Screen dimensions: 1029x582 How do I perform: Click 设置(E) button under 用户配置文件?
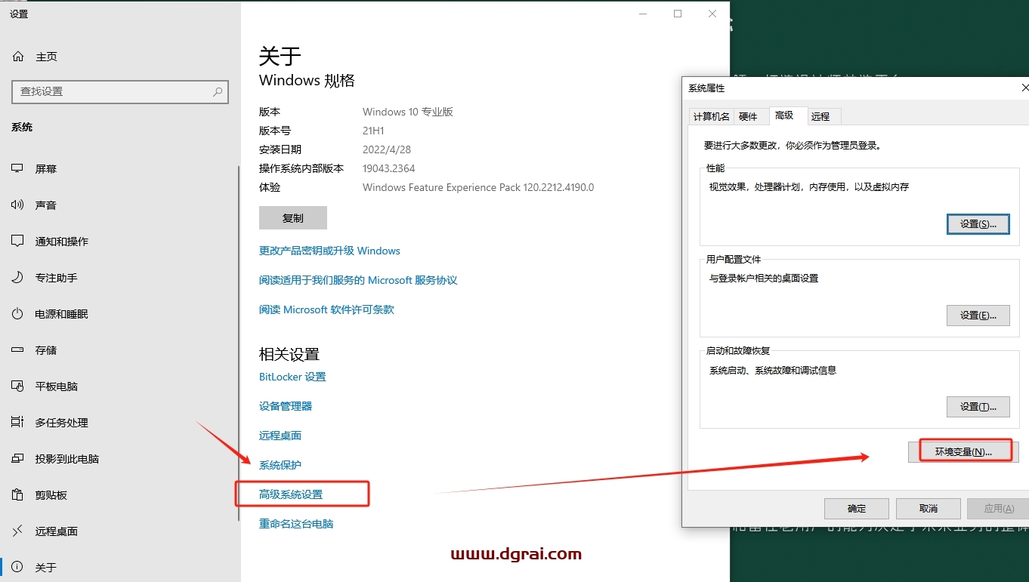978,316
